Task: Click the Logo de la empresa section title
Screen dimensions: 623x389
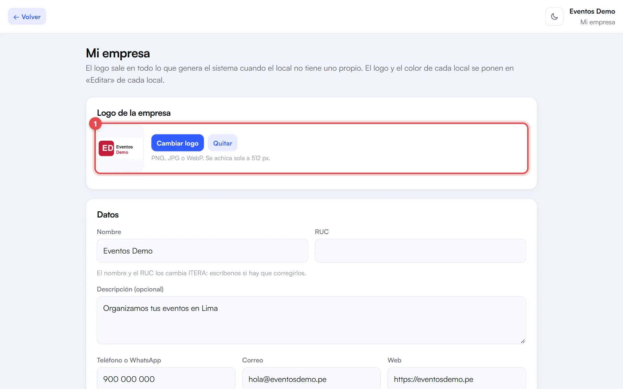Action: [x=134, y=113]
